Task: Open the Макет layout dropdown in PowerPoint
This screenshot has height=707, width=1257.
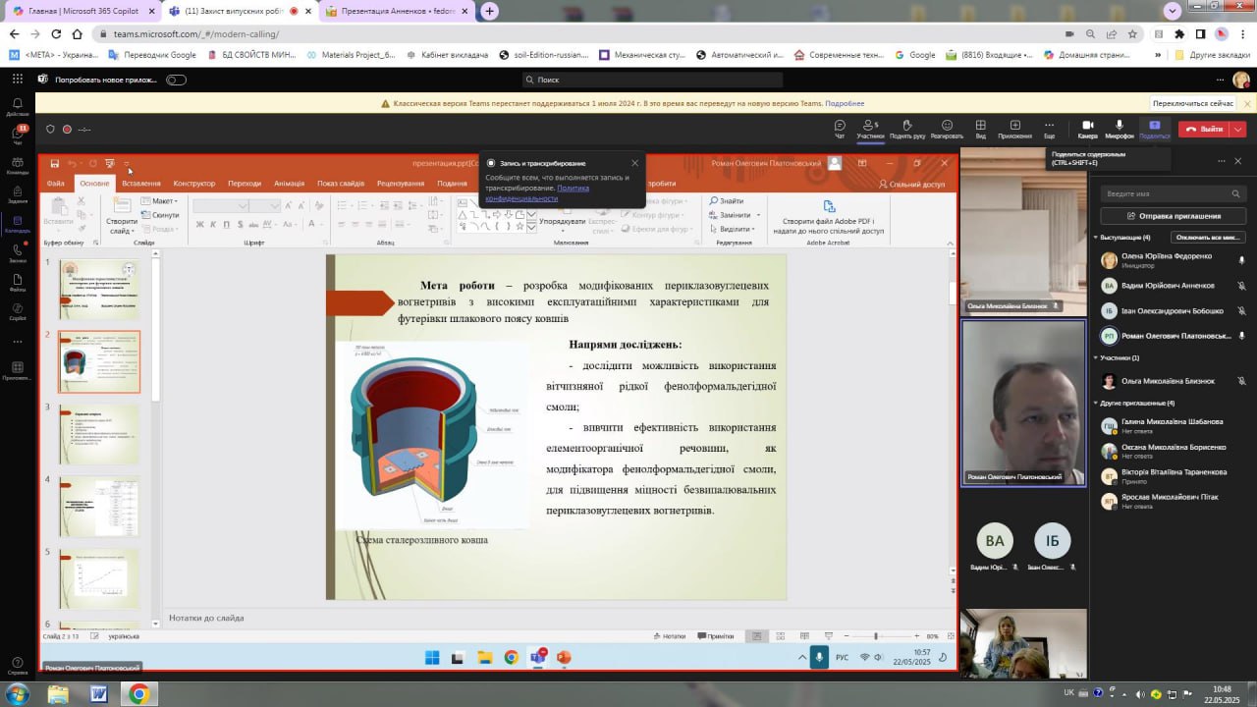Action: pos(157,201)
